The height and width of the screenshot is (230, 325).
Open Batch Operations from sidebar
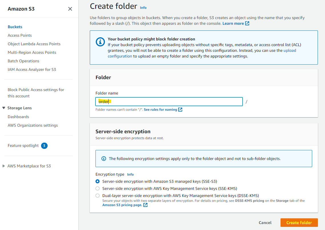pos(23,61)
